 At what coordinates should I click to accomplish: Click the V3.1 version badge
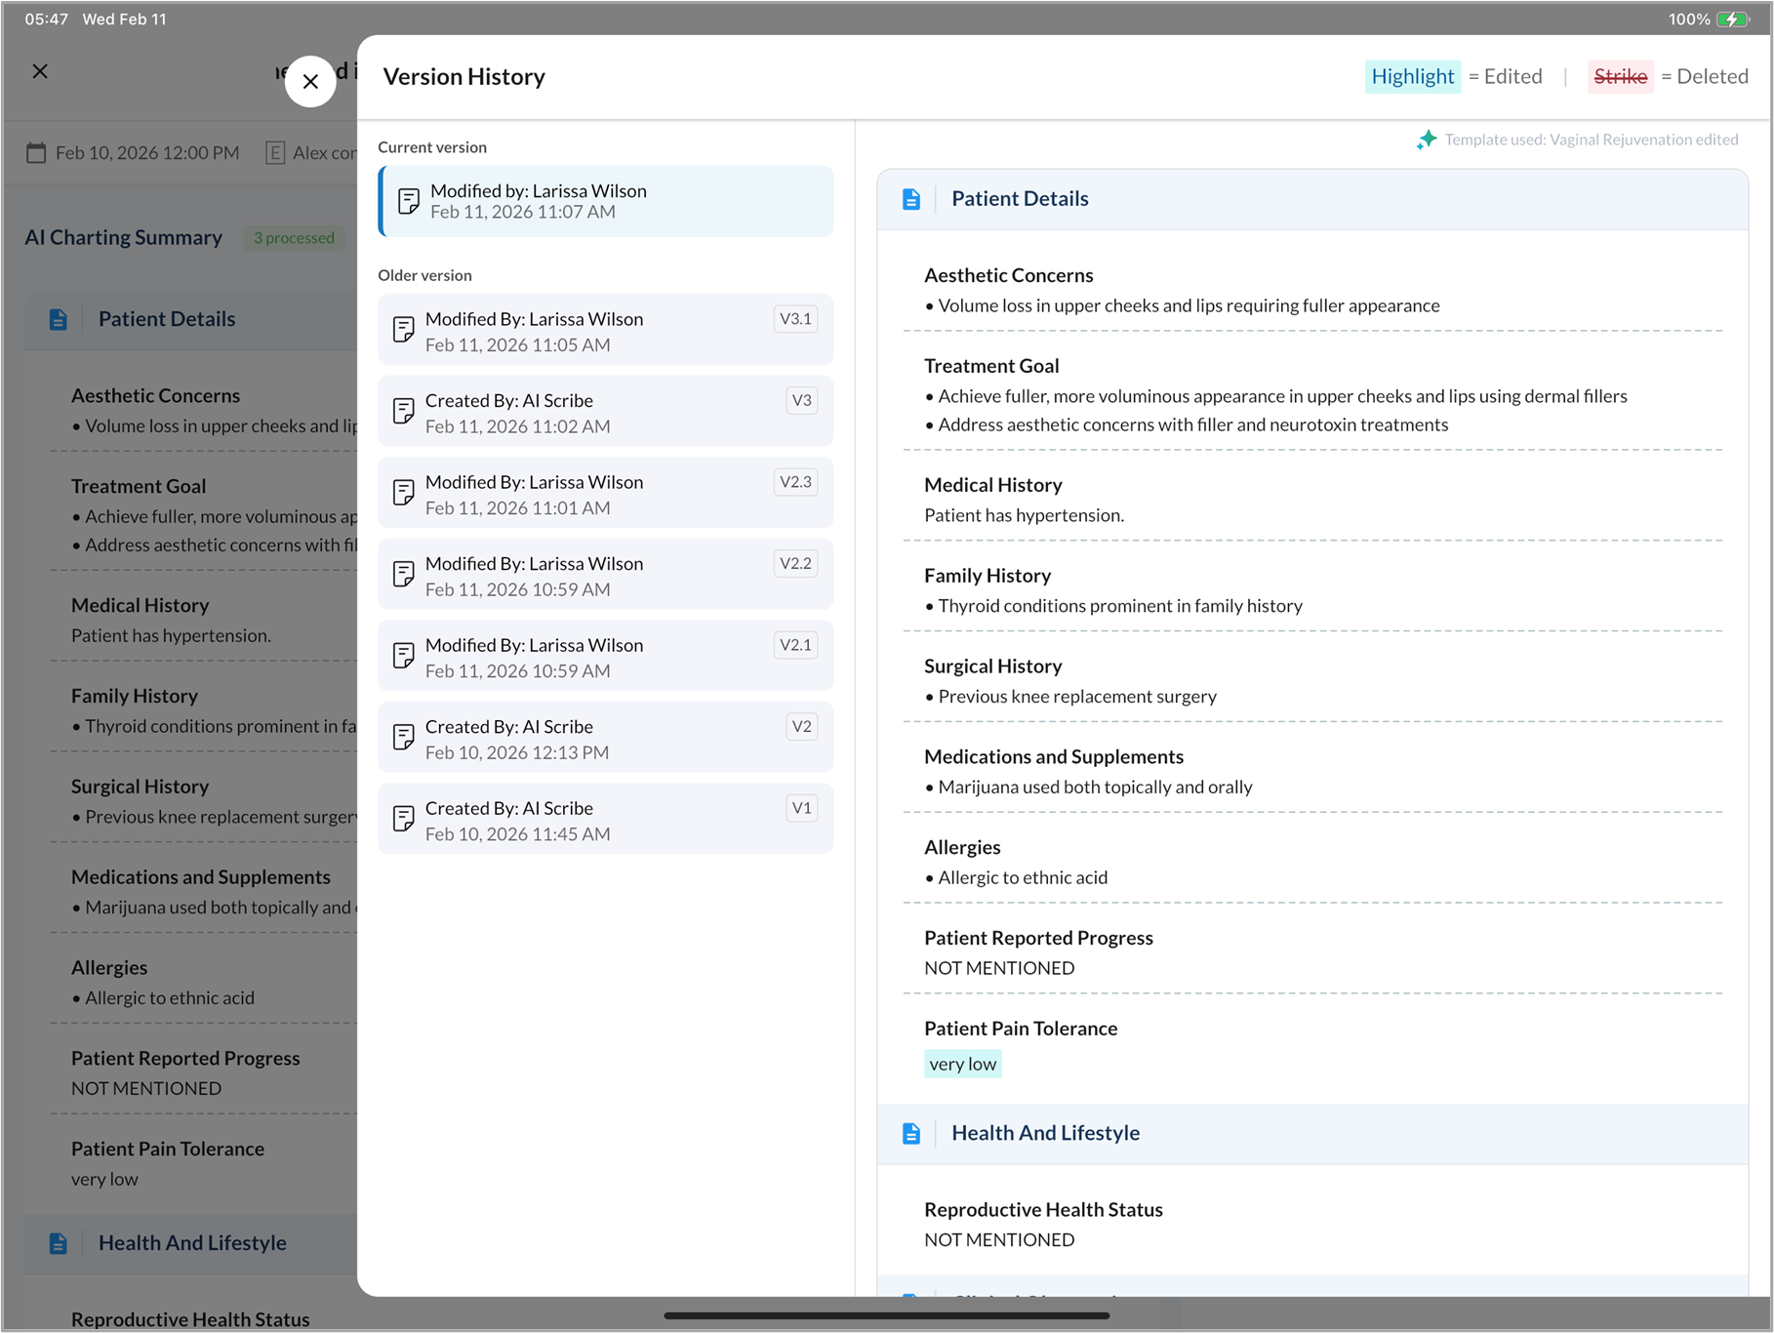(x=795, y=319)
